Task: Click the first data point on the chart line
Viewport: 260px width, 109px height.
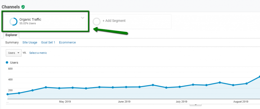Action: (8, 94)
